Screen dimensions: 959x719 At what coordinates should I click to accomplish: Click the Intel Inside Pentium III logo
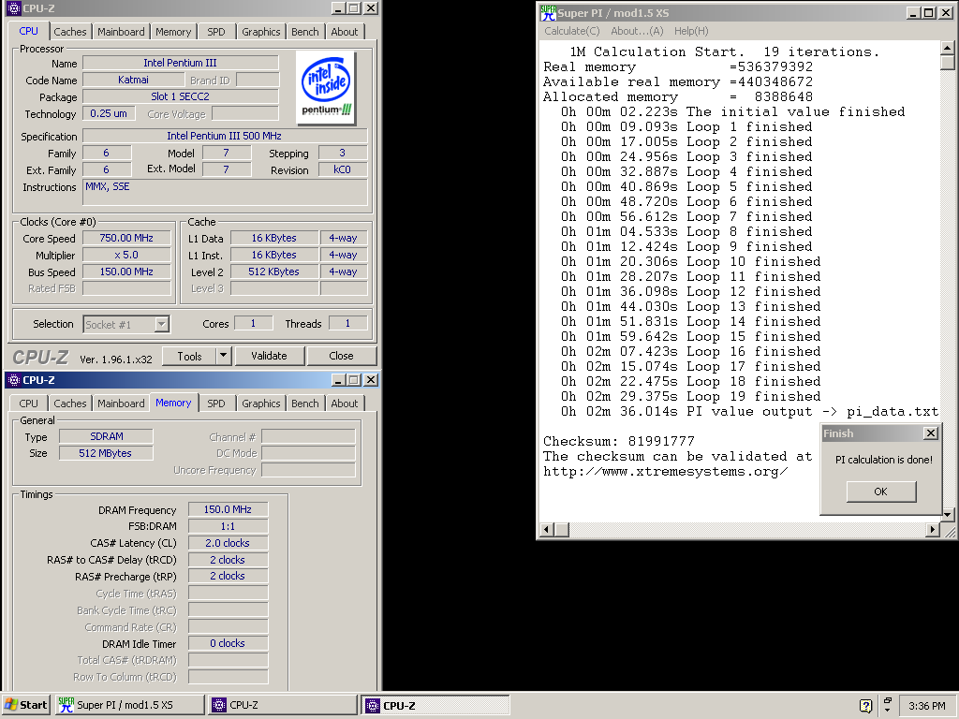pos(327,87)
